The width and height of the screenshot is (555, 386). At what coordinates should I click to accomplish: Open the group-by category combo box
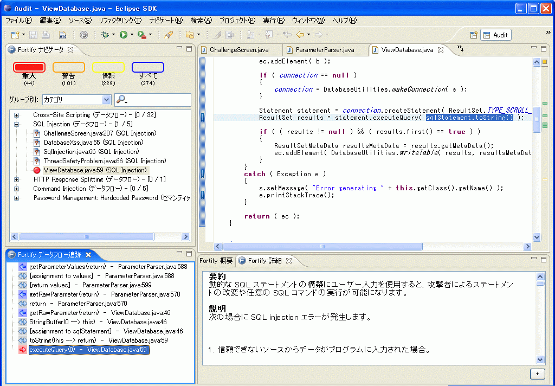click(x=77, y=100)
